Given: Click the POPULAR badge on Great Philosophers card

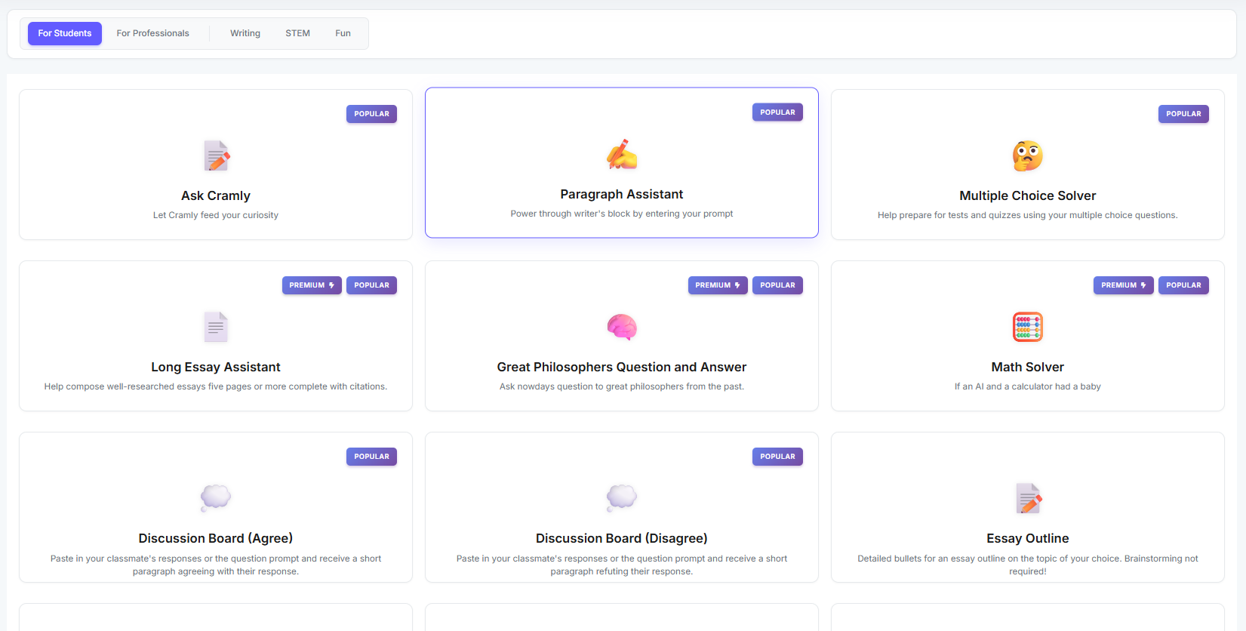Looking at the screenshot, I should 777,285.
